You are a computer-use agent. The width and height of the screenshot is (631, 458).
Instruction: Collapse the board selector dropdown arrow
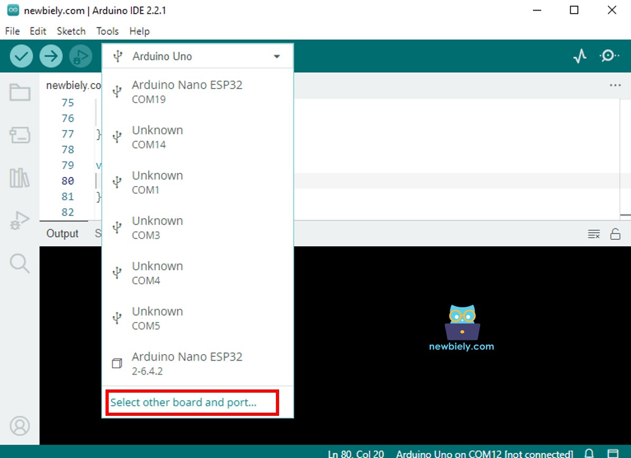[276, 56]
